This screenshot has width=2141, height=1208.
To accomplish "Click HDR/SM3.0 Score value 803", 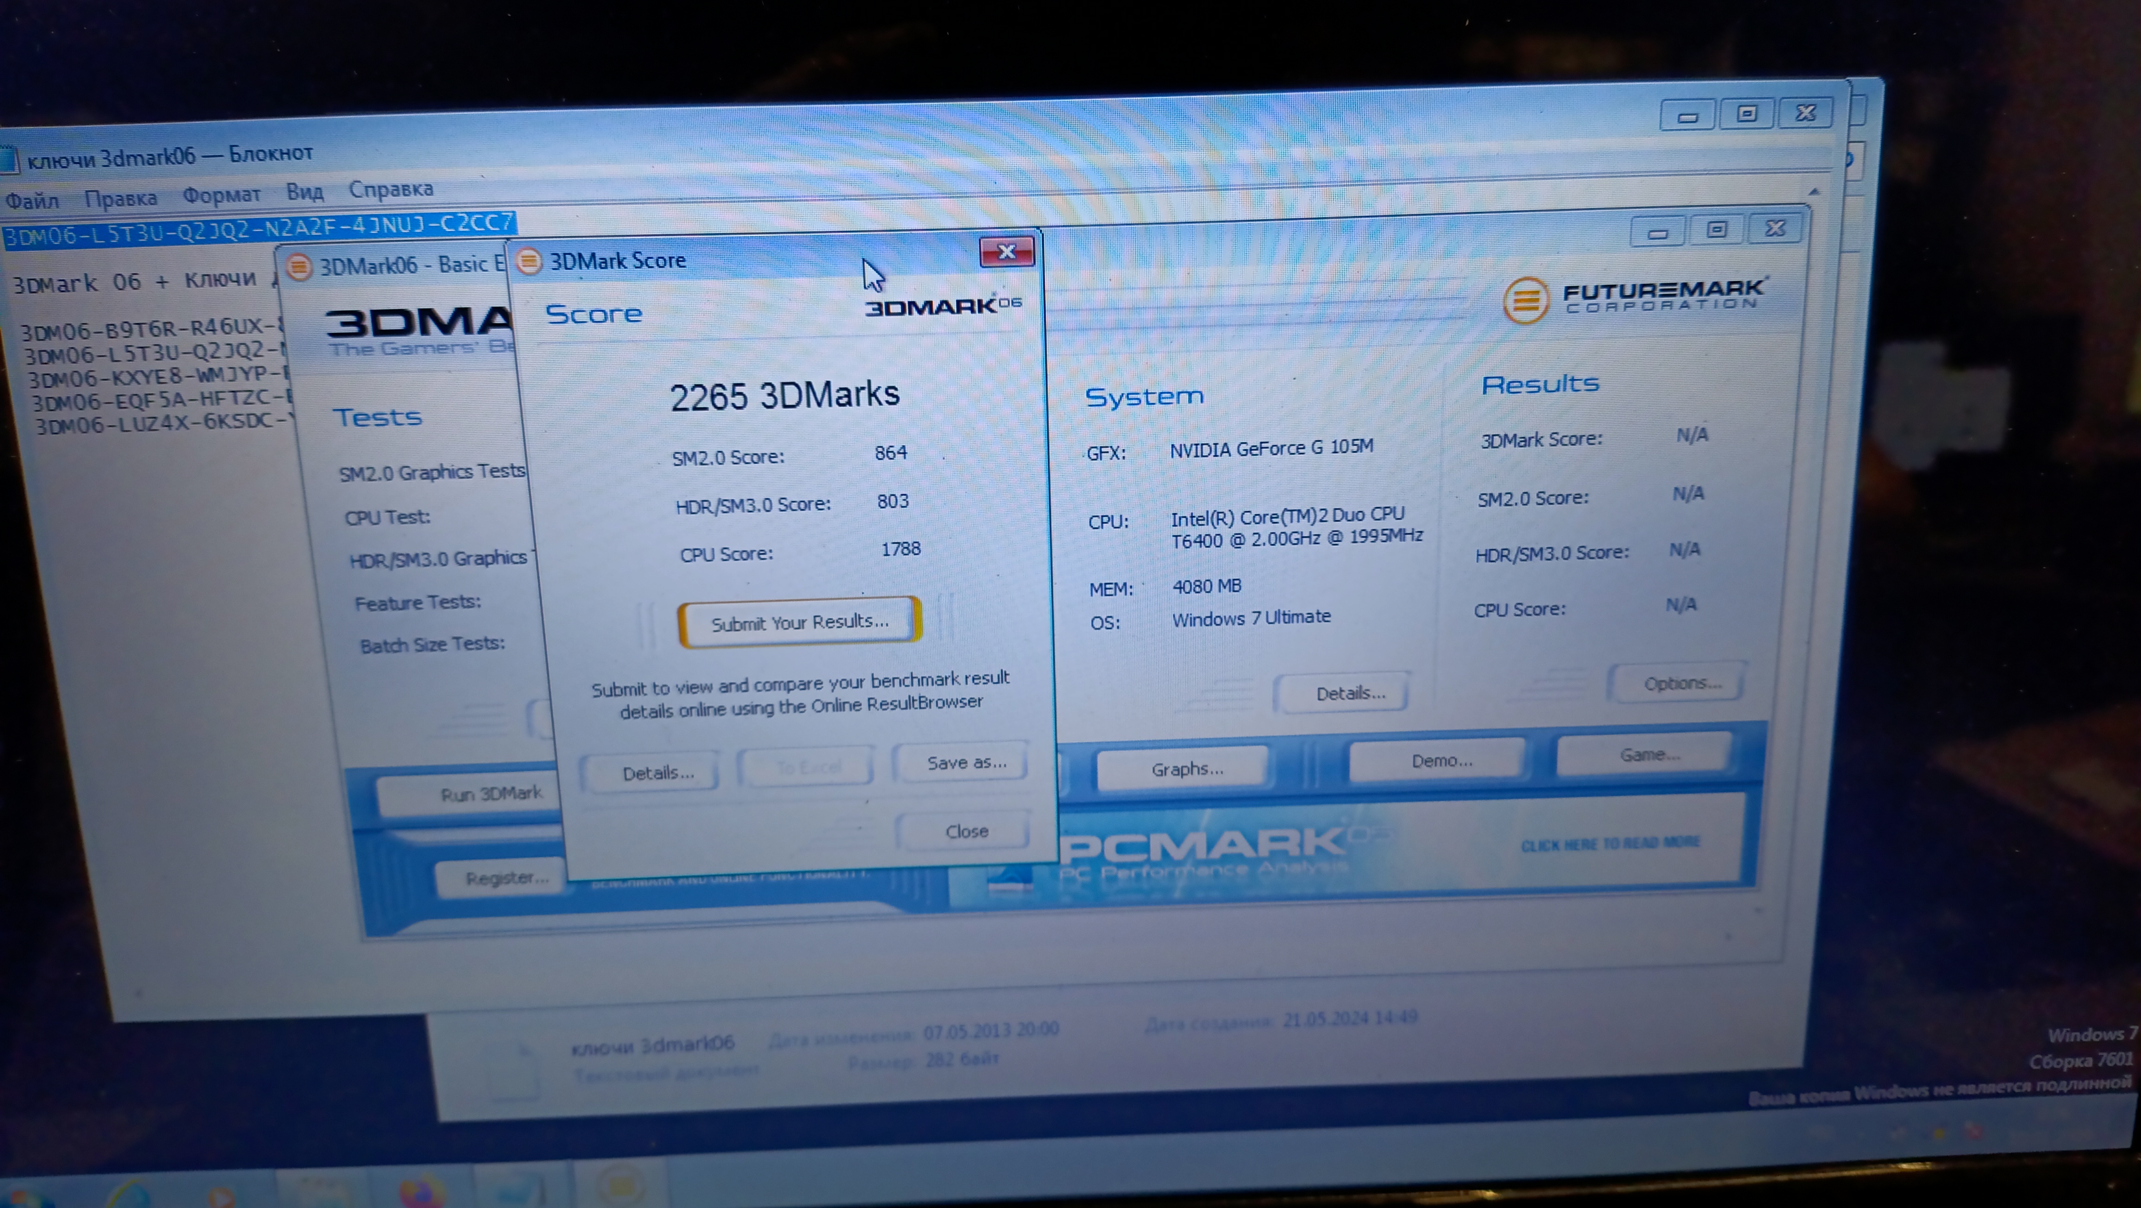I will pos(893,501).
